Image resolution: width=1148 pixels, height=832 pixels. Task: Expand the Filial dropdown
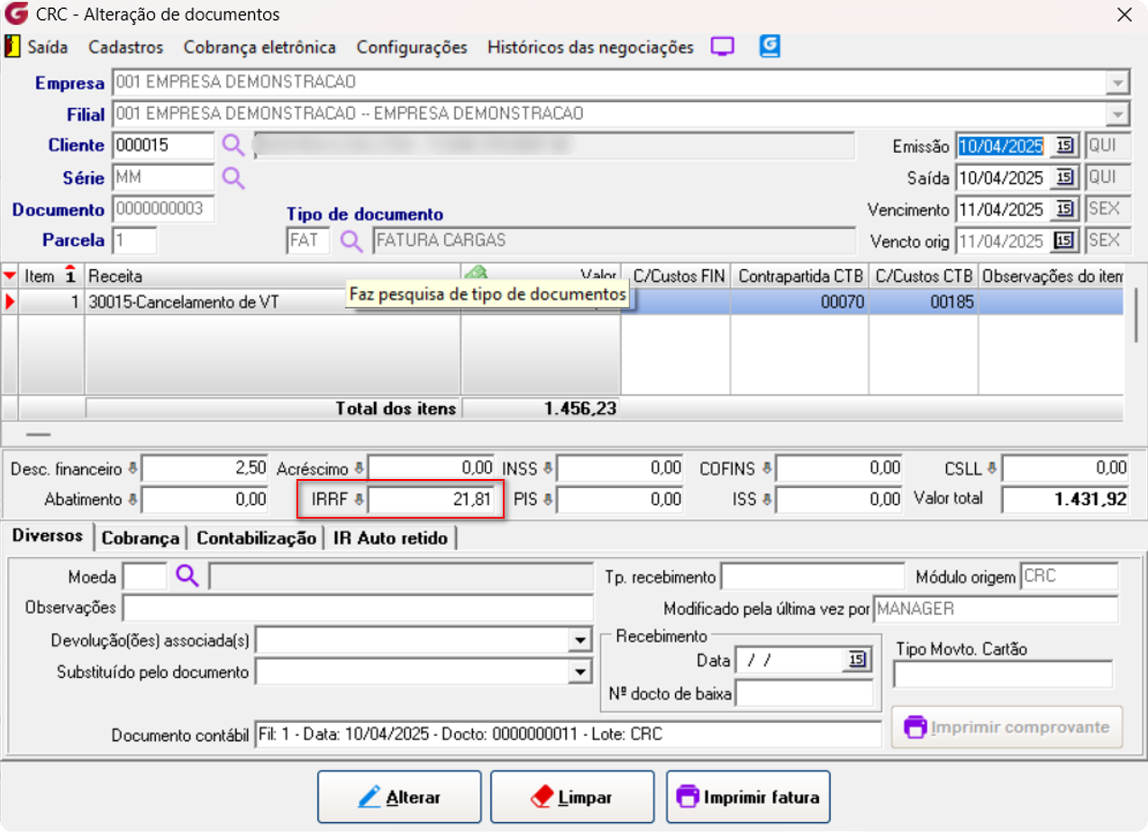point(1118,114)
